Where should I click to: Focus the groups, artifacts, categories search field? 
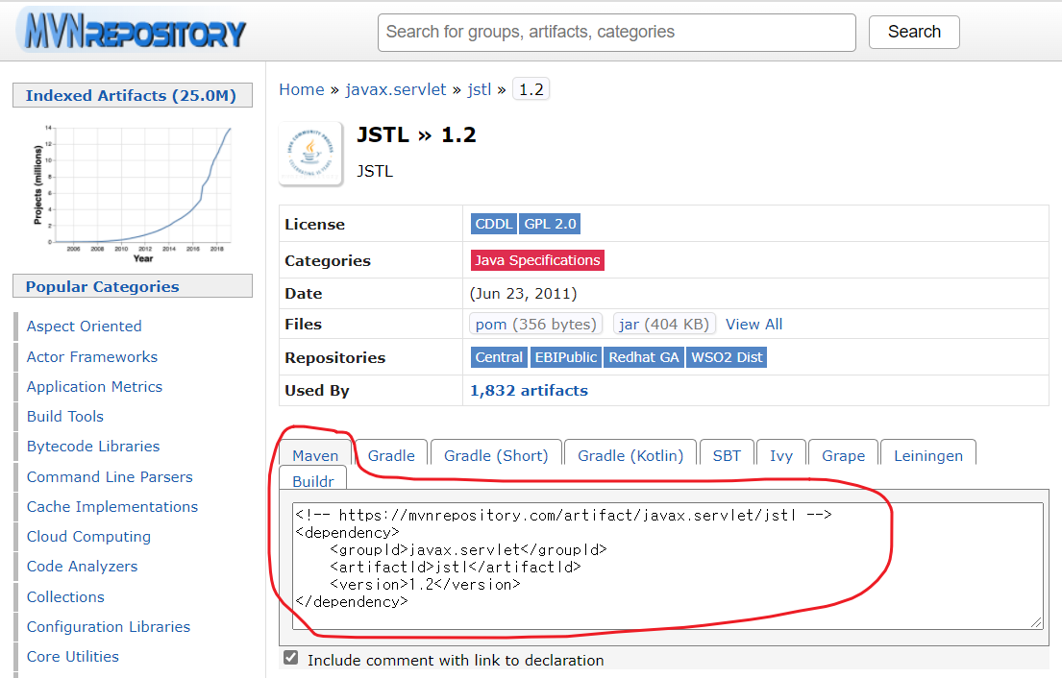click(x=616, y=33)
